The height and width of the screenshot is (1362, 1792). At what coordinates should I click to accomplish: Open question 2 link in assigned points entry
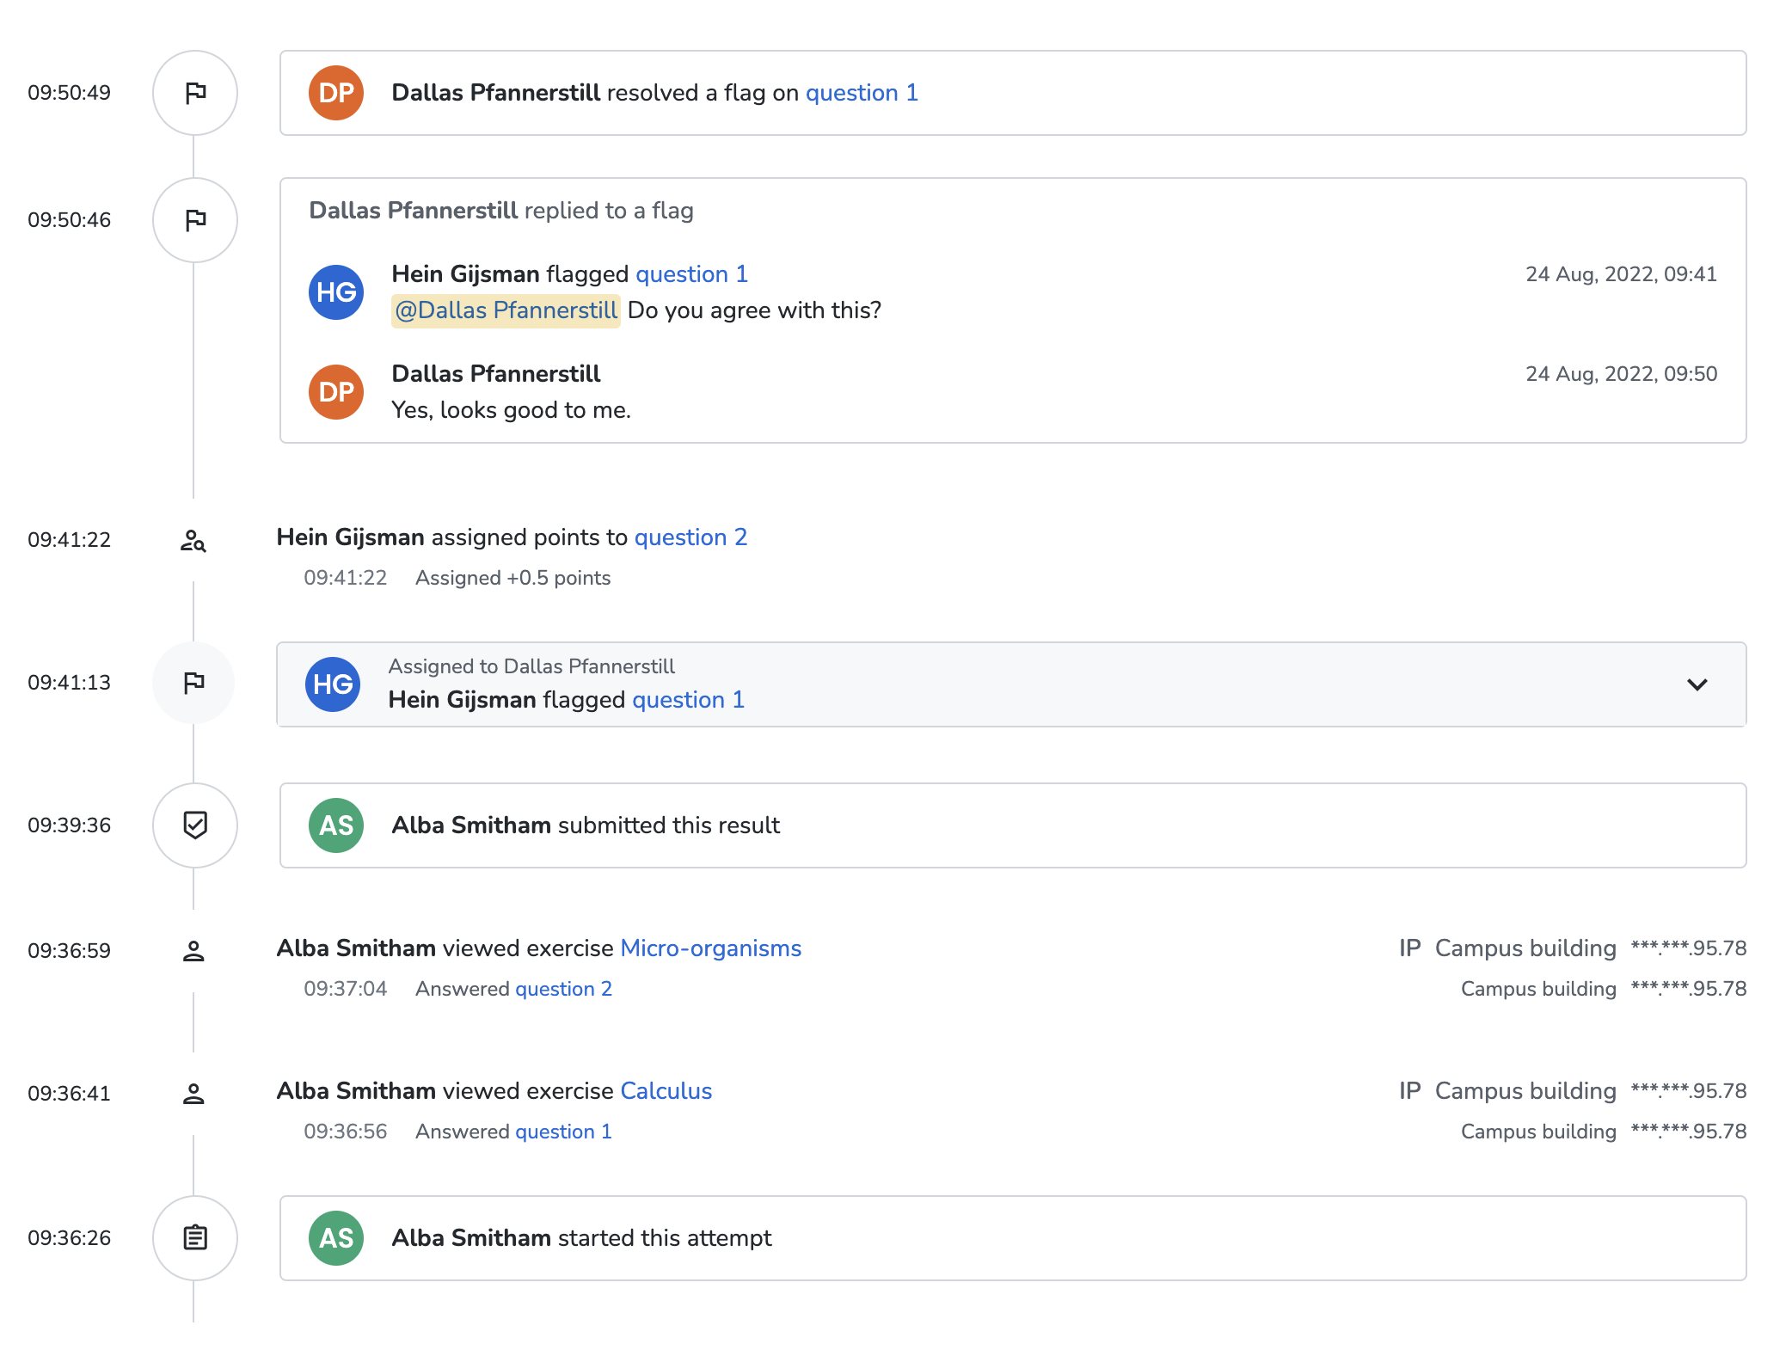pos(690,537)
